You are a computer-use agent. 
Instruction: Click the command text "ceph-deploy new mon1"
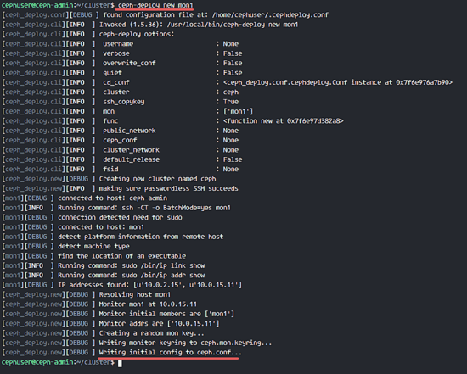pyautogui.click(x=155, y=5)
